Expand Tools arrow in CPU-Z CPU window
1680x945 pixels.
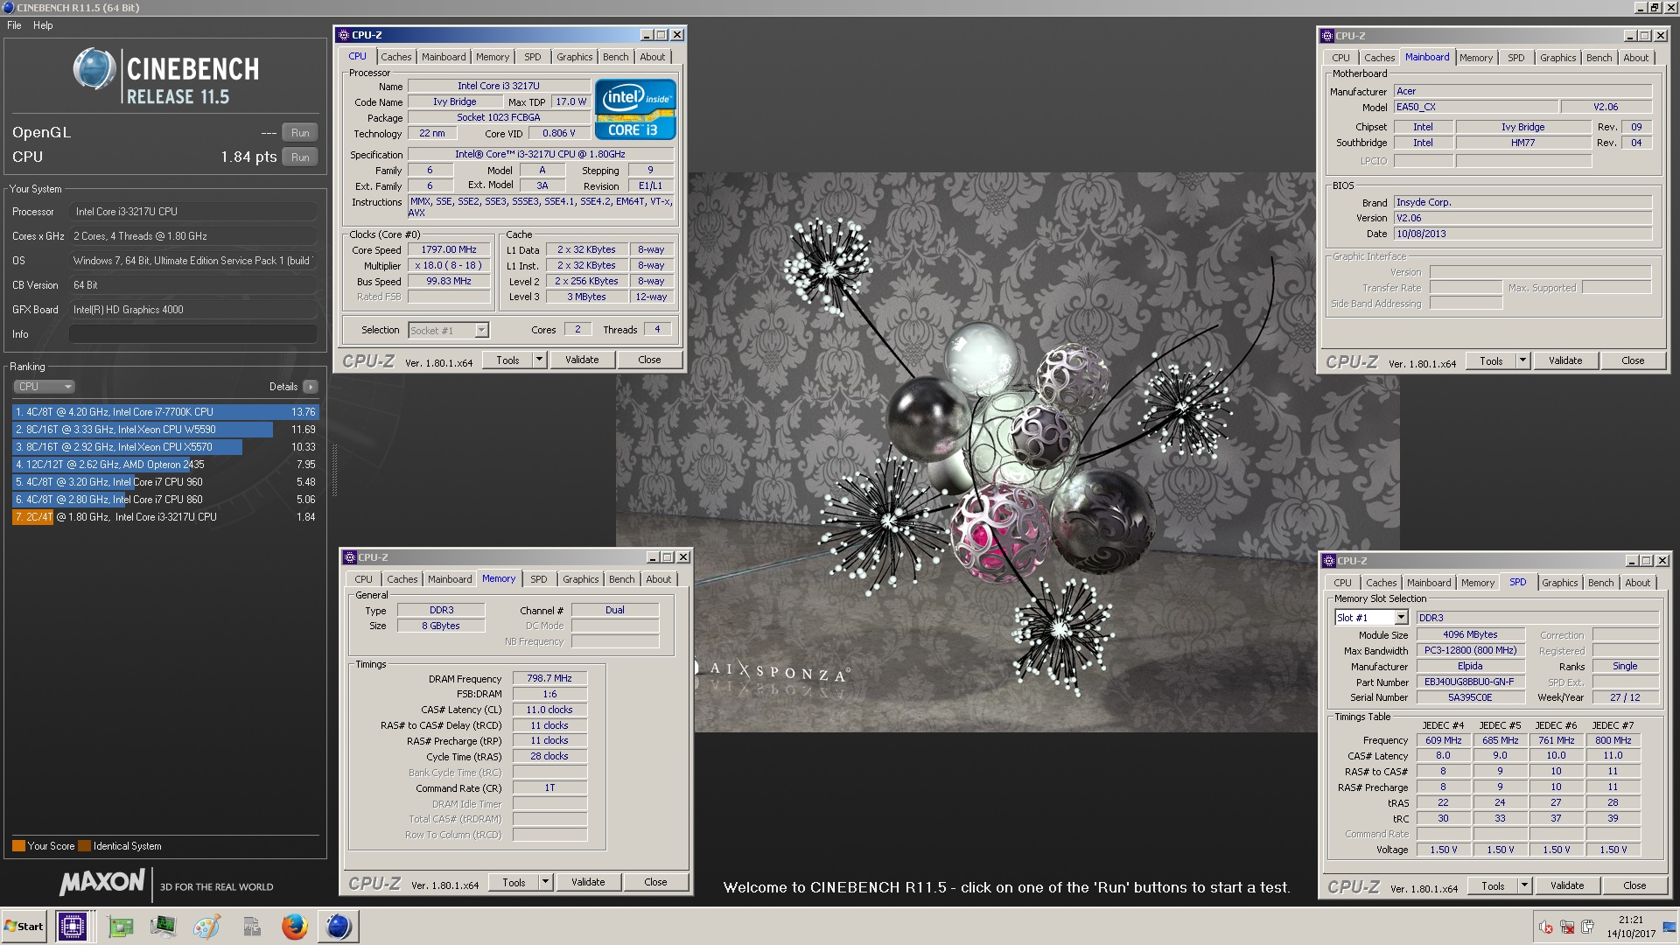(x=539, y=360)
